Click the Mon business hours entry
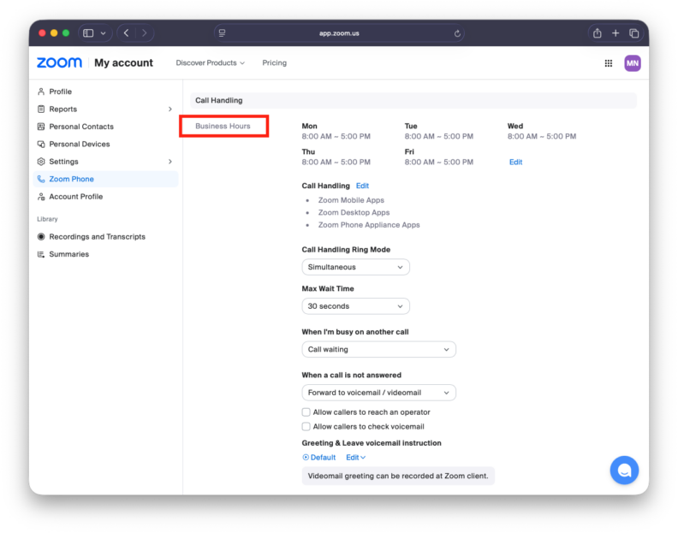 [336, 131]
